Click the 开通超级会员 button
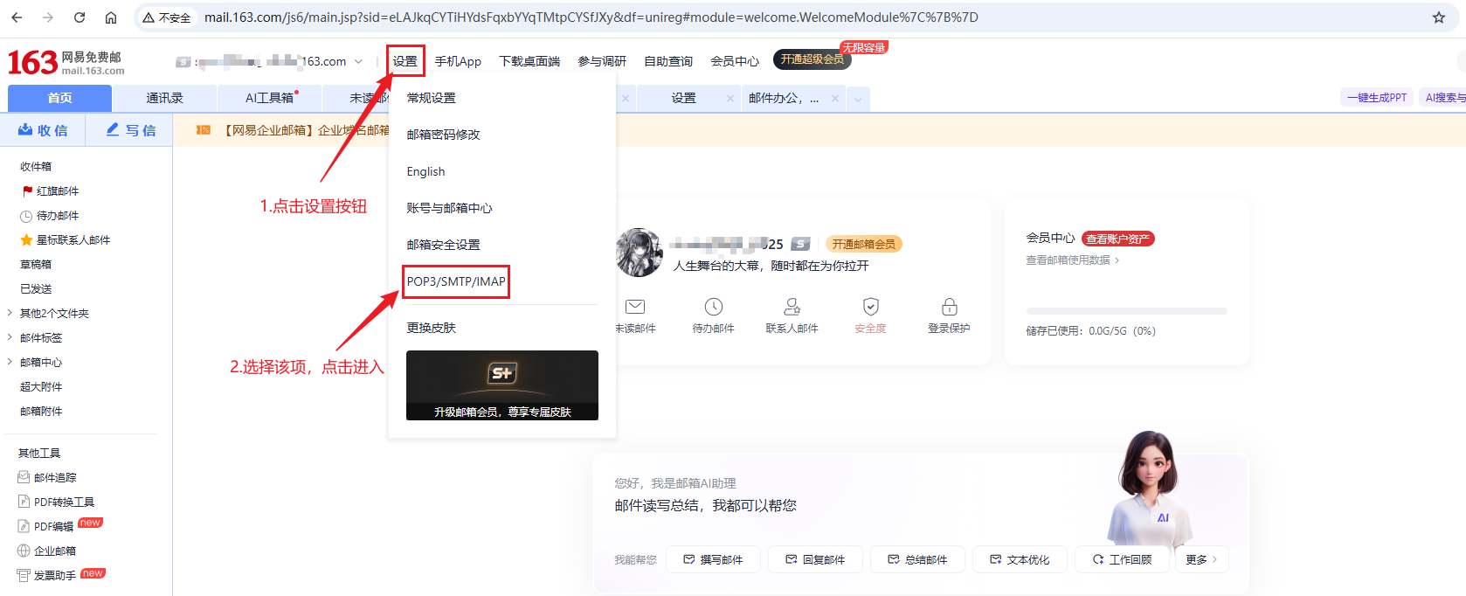Viewport: 1466px width, 596px height. 813,59
